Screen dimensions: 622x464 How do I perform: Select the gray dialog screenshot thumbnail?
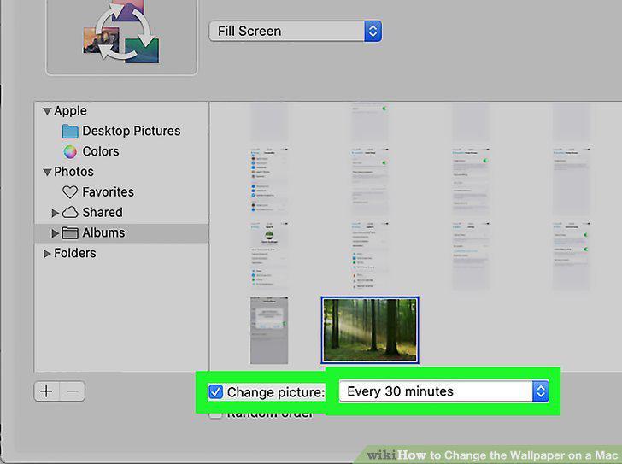click(x=269, y=330)
